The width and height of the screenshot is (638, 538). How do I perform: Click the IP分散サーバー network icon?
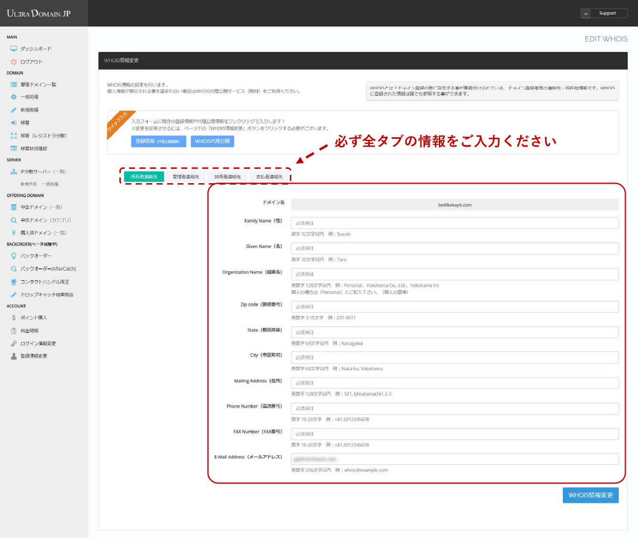14,172
